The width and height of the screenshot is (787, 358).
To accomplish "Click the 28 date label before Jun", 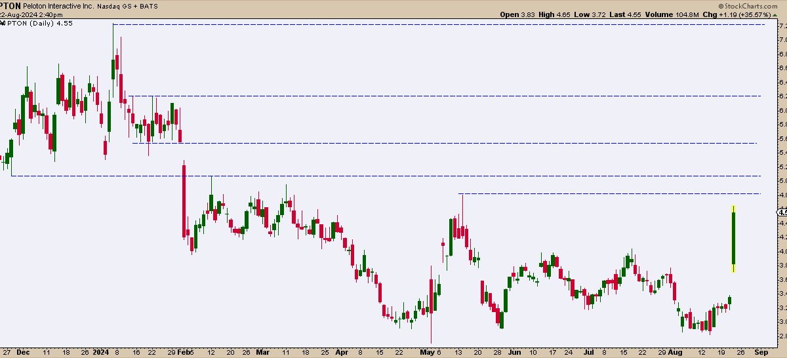I will point(498,351).
